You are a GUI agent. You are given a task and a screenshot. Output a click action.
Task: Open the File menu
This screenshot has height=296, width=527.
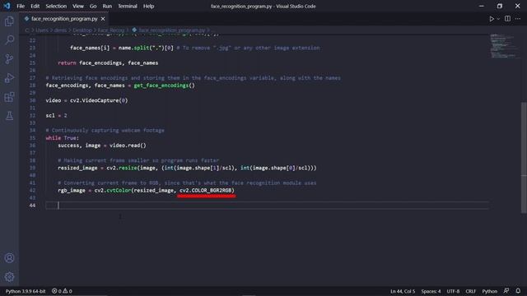coord(21,6)
